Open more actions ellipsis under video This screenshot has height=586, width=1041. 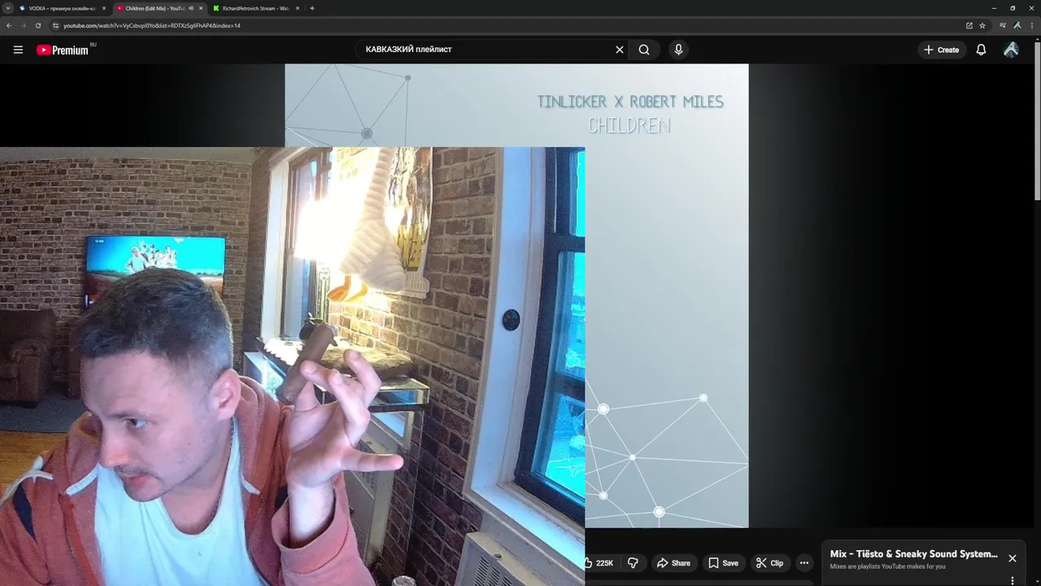click(x=804, y=562)
